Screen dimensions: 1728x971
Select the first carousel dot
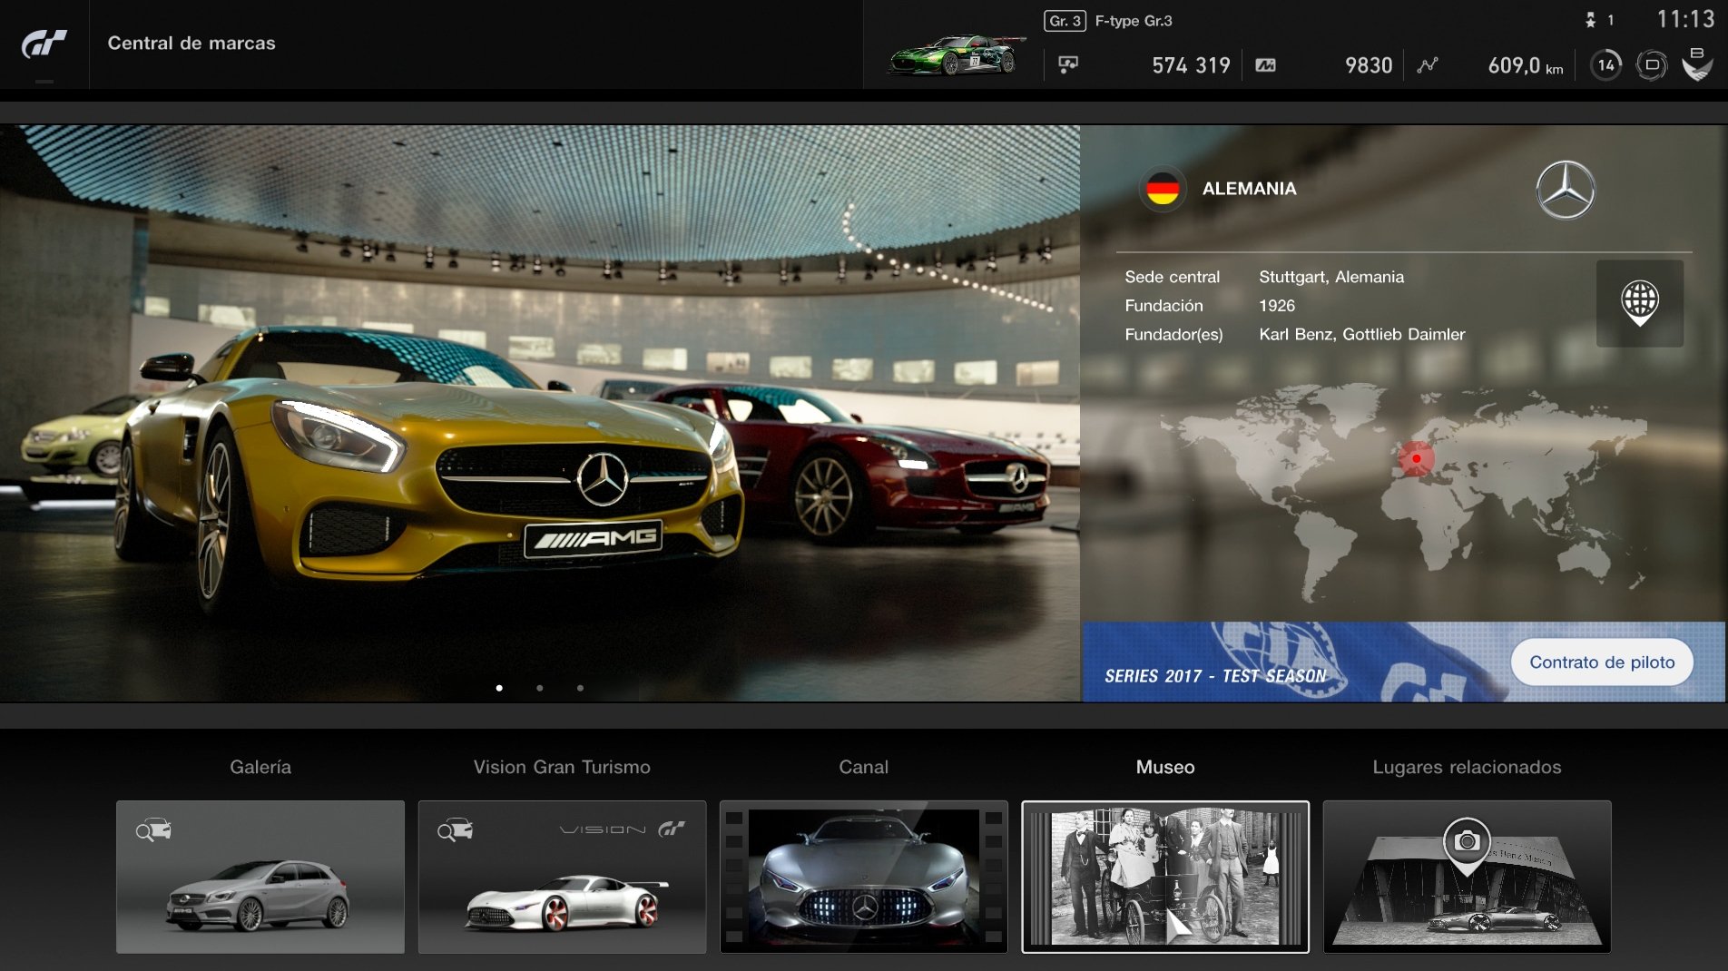498,688
